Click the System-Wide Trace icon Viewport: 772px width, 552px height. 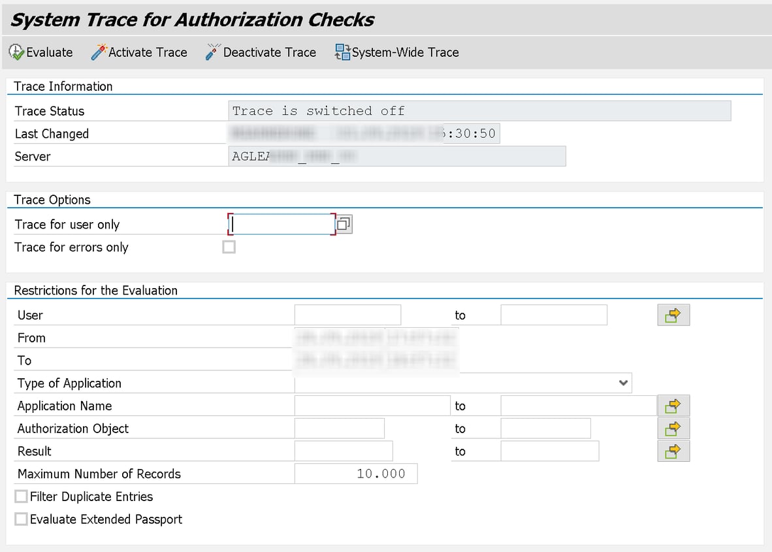pyautogui.click(x=343, y=52)
